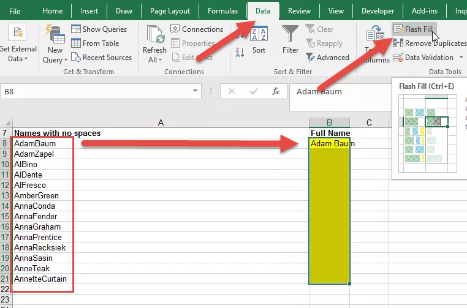Select cell containing AlDente
Screen dimensions: 467x308
pyautogui.click(x=161, y=175)
